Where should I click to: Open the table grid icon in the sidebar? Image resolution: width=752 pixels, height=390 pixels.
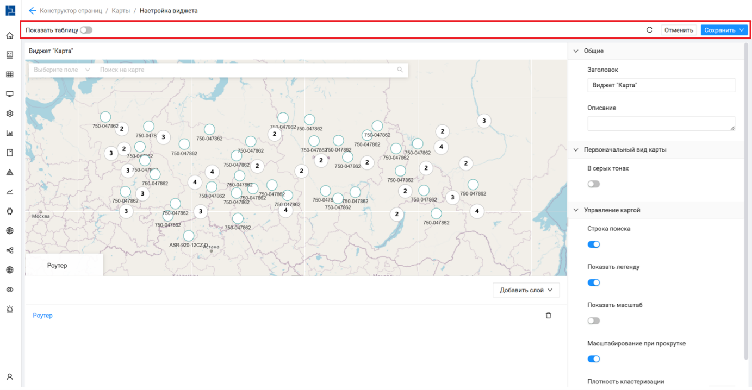click(10, 74)
